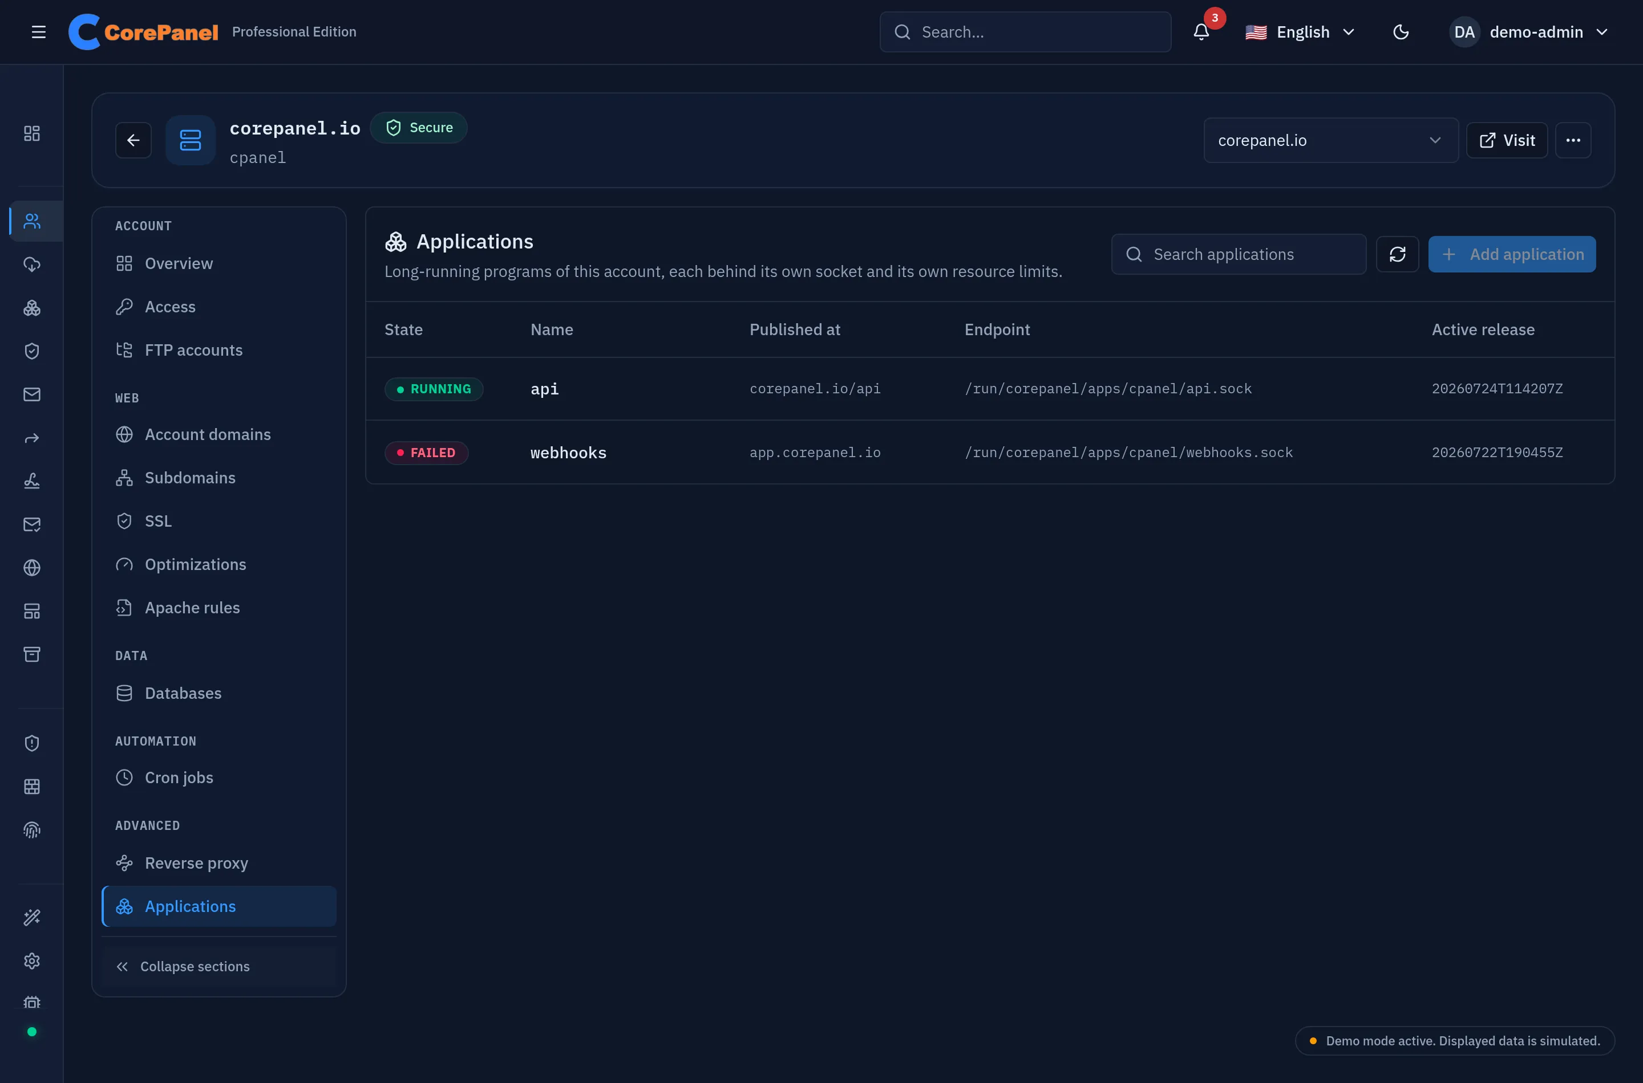The height and width of the screenshot is (1083, 1643).
Task: Open Apache rules menu item
Action: (x=218, y=608)
